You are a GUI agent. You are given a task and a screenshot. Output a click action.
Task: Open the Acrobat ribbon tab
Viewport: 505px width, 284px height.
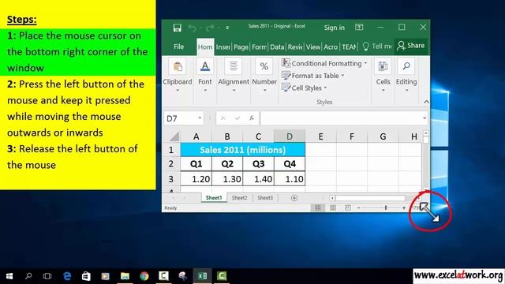[331, 47]
